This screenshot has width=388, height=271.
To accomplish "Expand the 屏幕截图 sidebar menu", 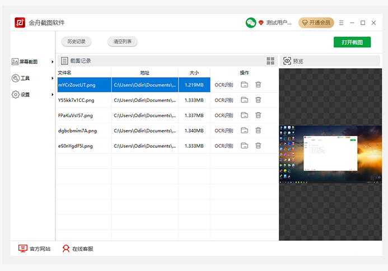I will point(32,62).
